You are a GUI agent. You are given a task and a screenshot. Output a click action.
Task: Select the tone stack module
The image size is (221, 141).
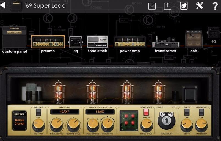98,42
